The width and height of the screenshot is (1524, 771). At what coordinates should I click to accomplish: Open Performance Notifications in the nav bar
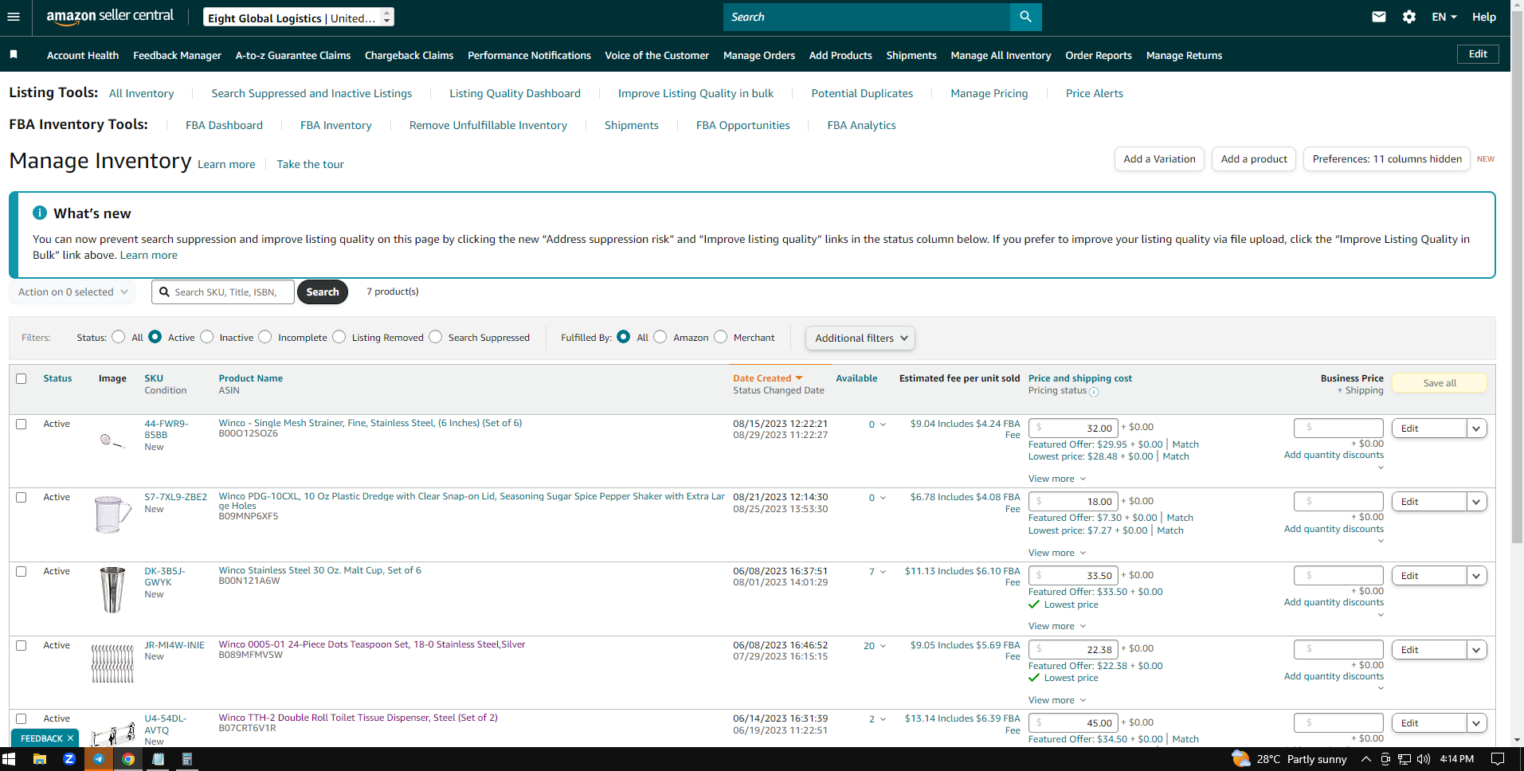click(529, 55)
